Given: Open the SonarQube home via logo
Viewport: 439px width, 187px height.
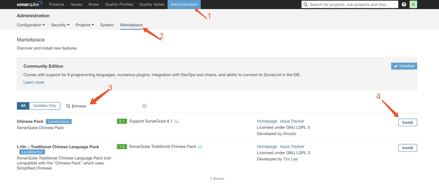Looking at the screenshot, I should point(29,4).
